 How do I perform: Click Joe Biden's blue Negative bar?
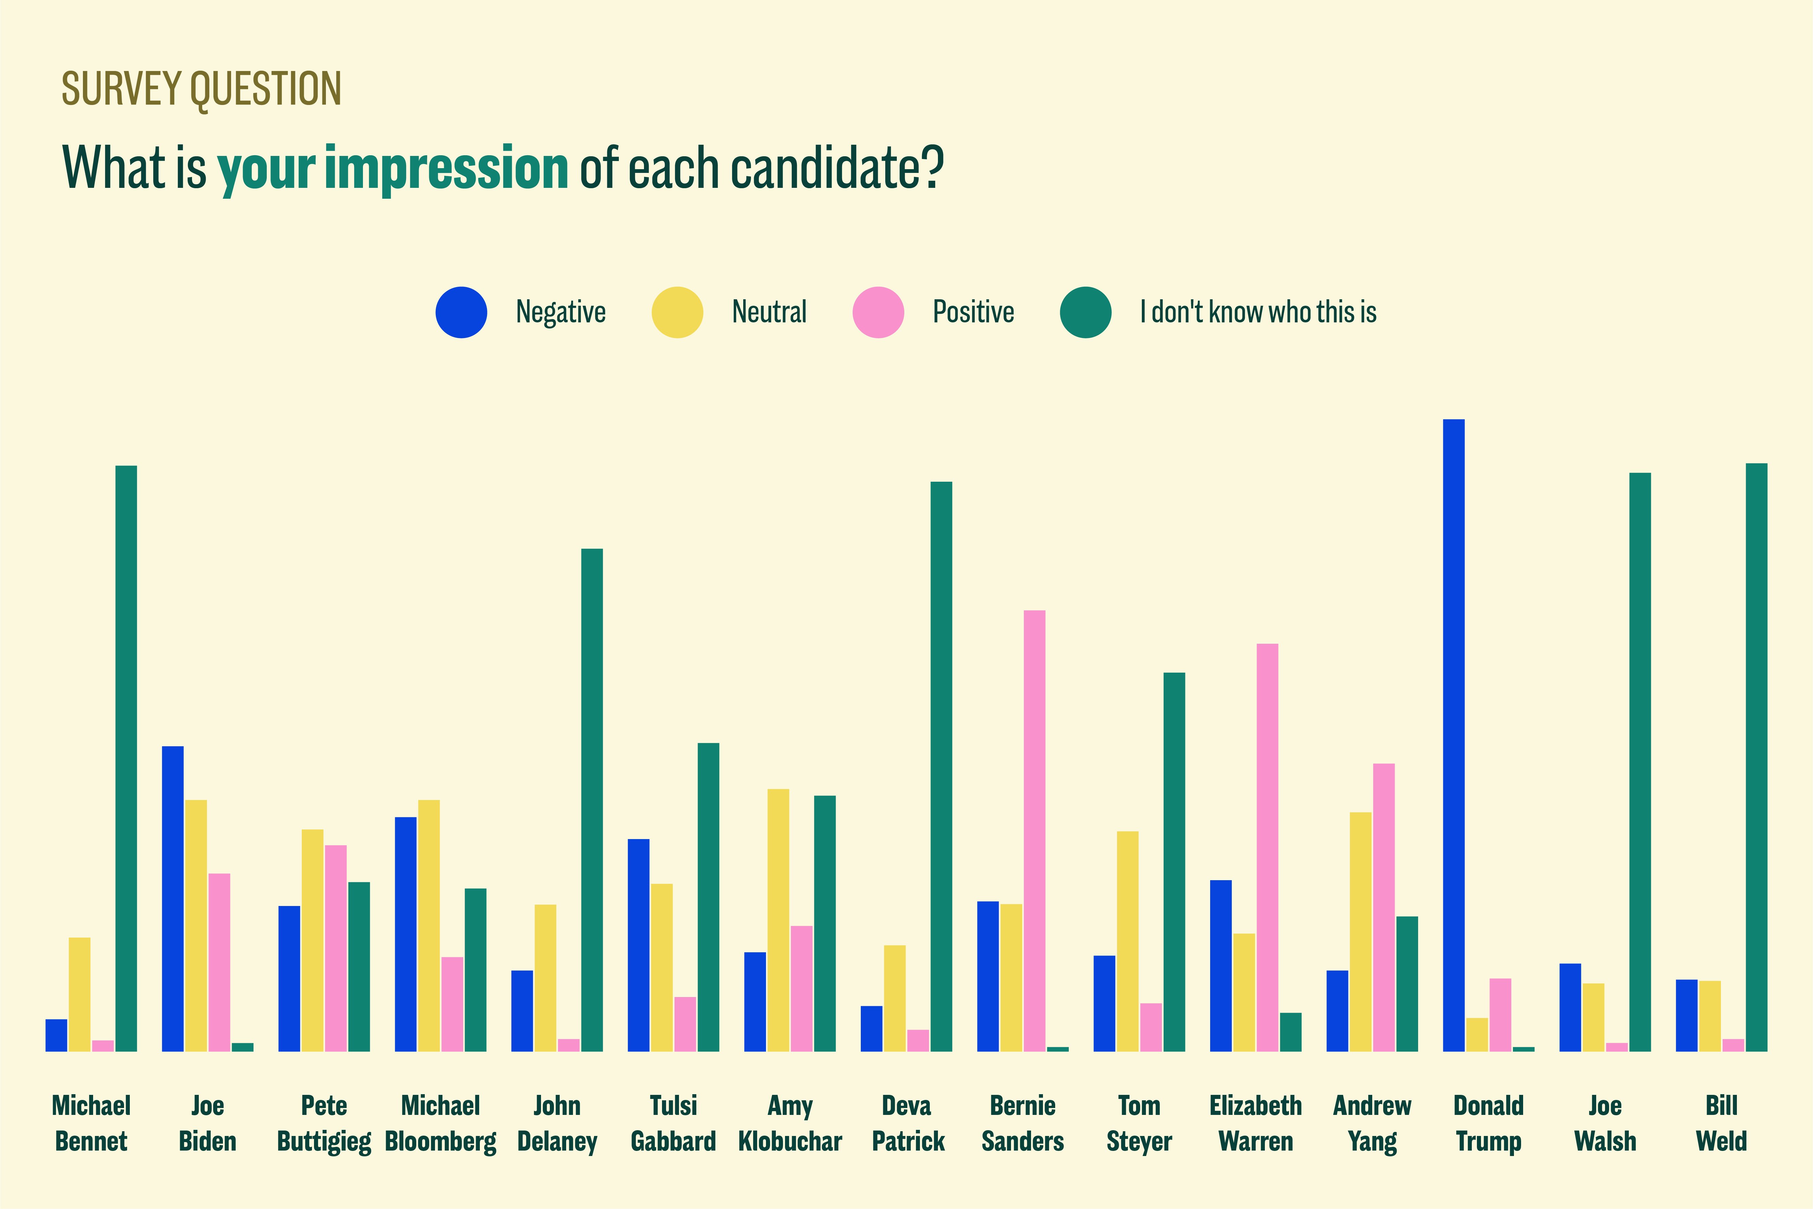tap(173, 898)
